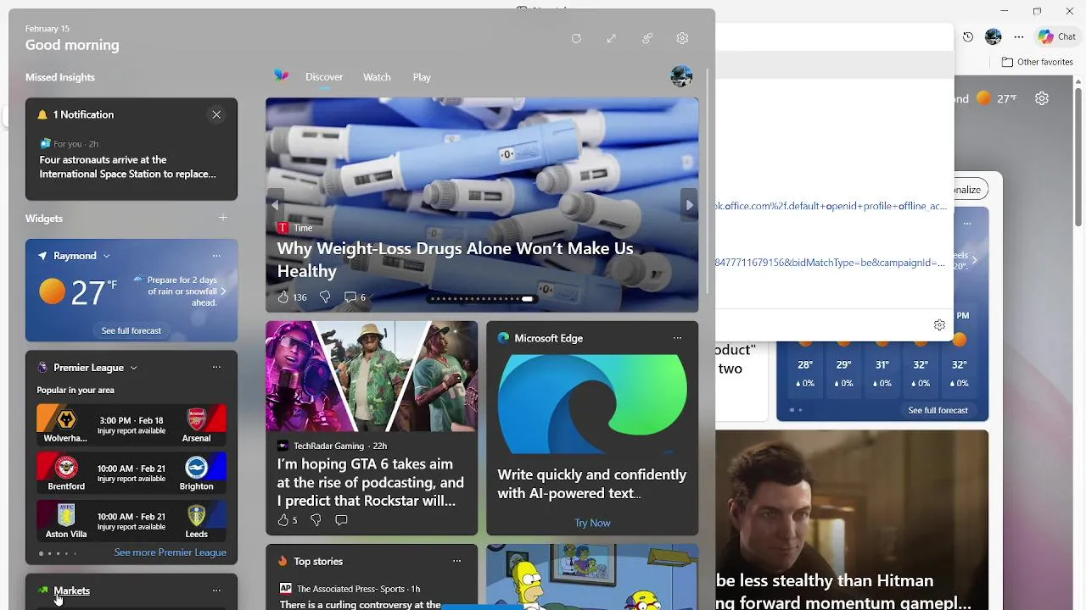Open Edge weather card more options
This screenshot has height=610, width=1086.
pos(967,224)
